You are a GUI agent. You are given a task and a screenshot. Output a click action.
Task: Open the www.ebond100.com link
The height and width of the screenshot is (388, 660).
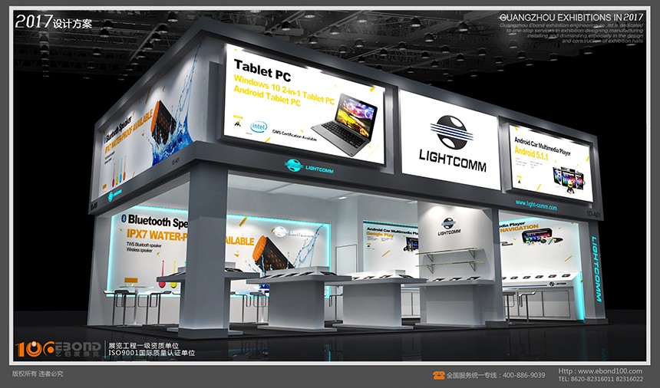coord(610,371)
